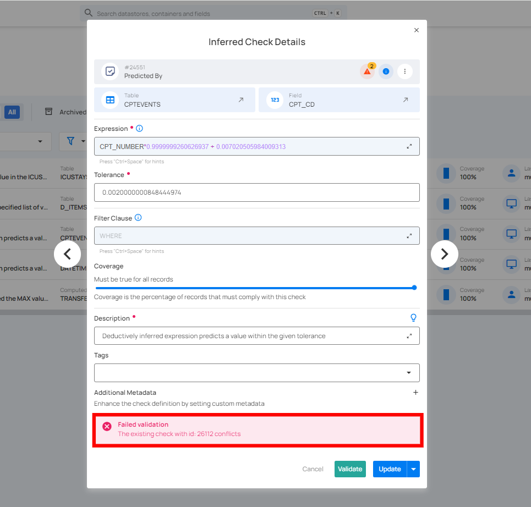The height and width of the screenshot is (507, 531).
Task: Open the Tags dropdown
Action: coord(256,373)
